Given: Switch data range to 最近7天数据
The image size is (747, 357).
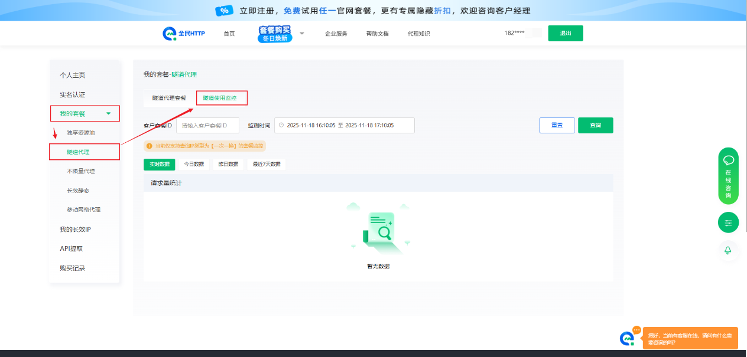Looking at the screenshot, I should 267,164.
